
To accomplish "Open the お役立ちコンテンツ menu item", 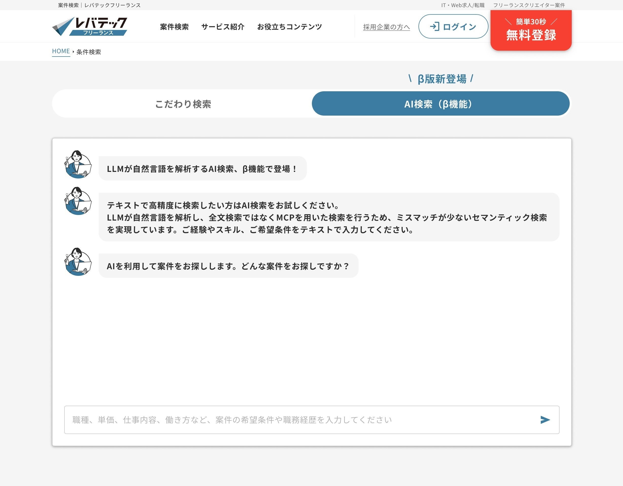I will 289,27.
